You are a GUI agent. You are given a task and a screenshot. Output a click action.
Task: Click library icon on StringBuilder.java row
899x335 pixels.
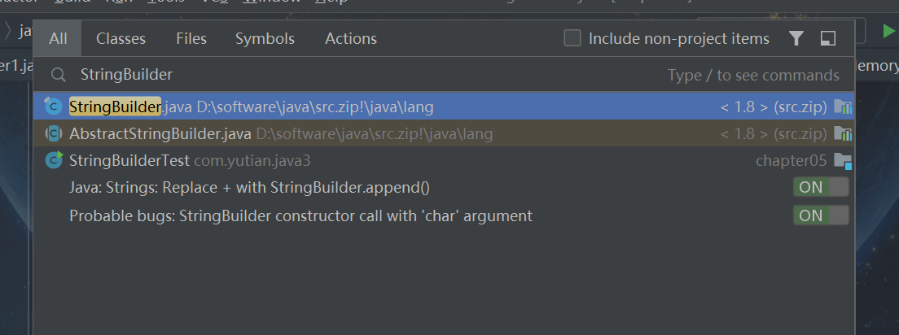842,107
